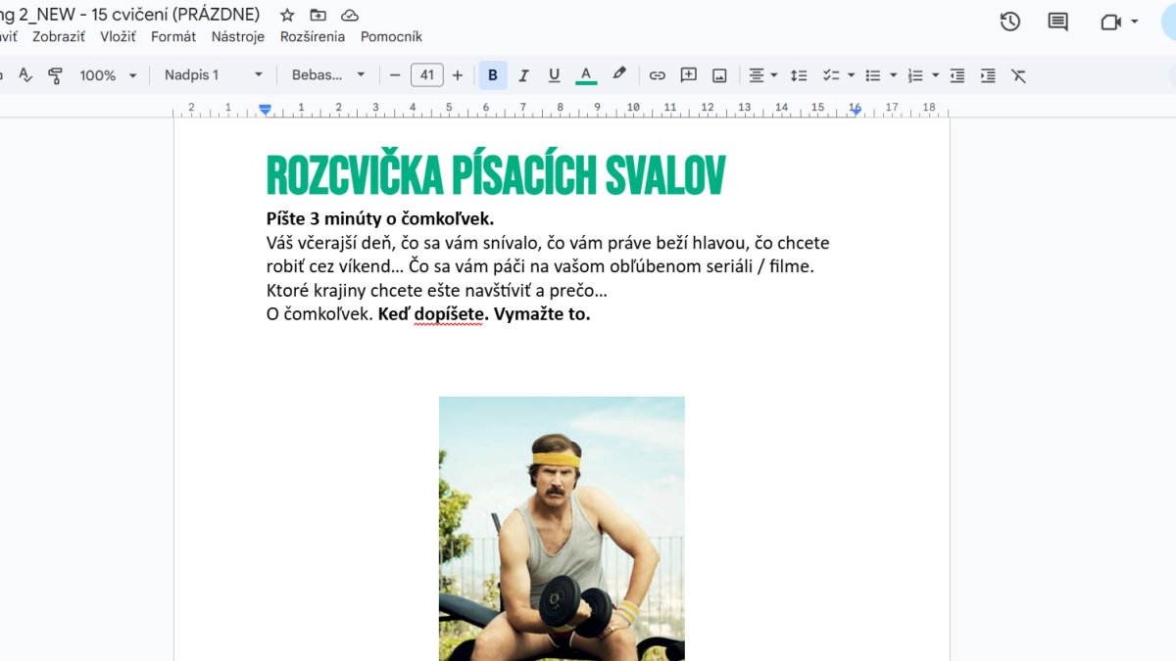Toggle Bold formatting off
Viewport: 1176px width, 661px height.
pyautogui.click(x=493, y=75)
